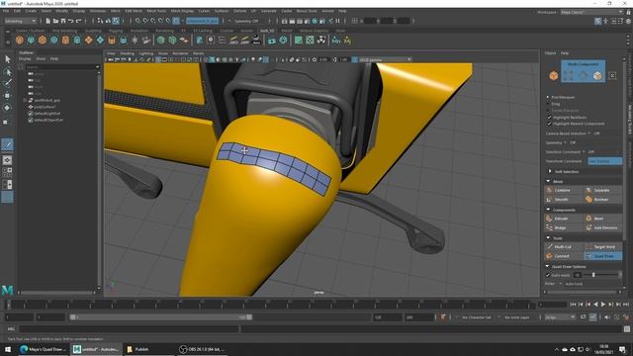Screen dimensions: 633x356
Task: Toggle Highlight Nearest Component checkbox
Action: click(549, 124)
